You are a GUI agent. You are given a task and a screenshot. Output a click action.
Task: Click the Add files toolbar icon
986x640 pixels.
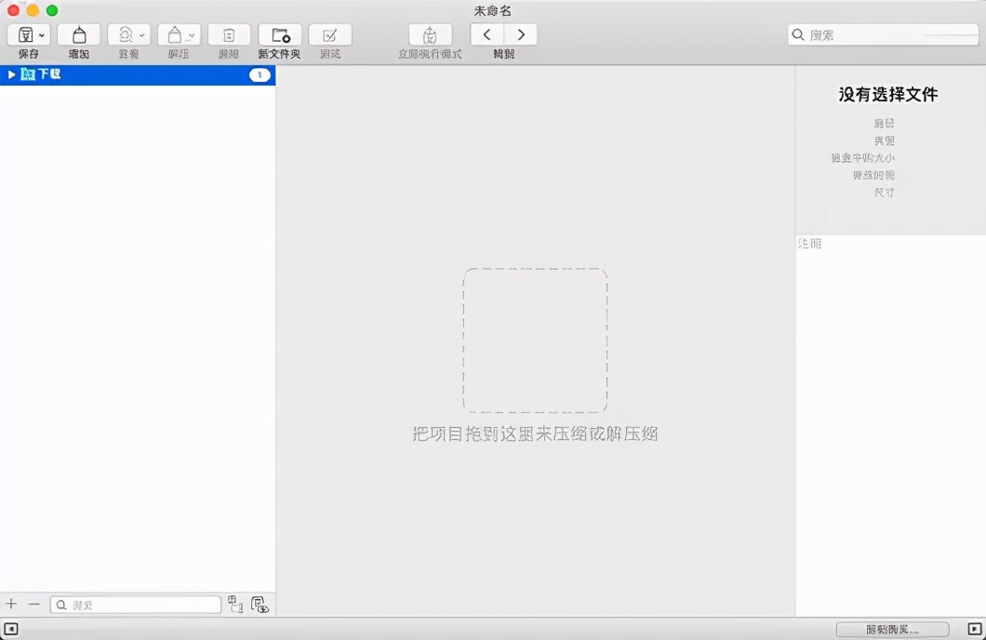79,34
